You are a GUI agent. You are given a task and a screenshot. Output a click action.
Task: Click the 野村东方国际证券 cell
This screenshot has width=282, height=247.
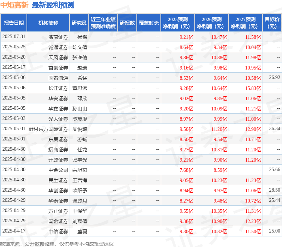[48, 129]
